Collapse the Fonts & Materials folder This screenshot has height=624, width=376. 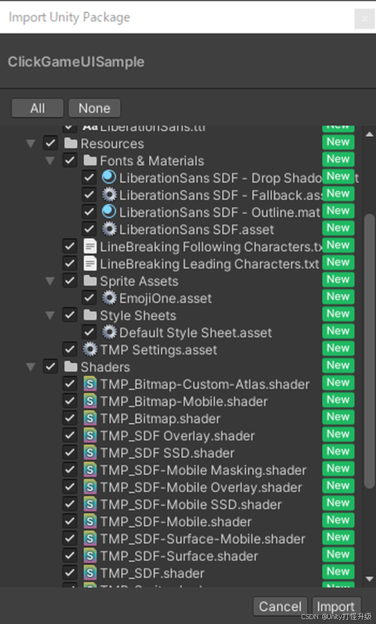[50, 161]
